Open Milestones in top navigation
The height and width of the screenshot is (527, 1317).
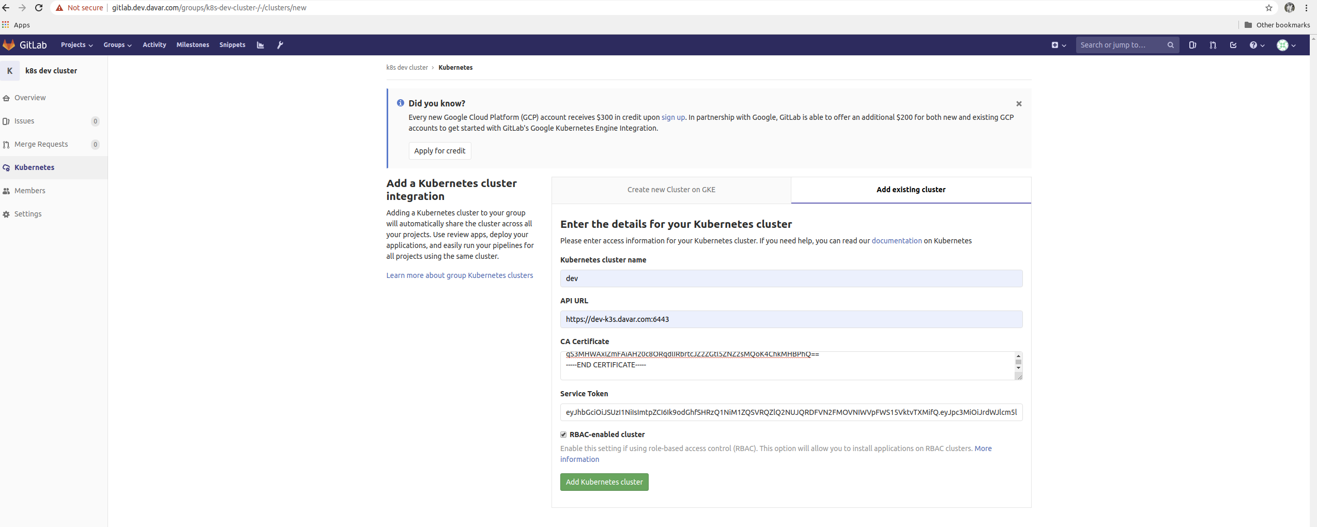click(193, 45)
